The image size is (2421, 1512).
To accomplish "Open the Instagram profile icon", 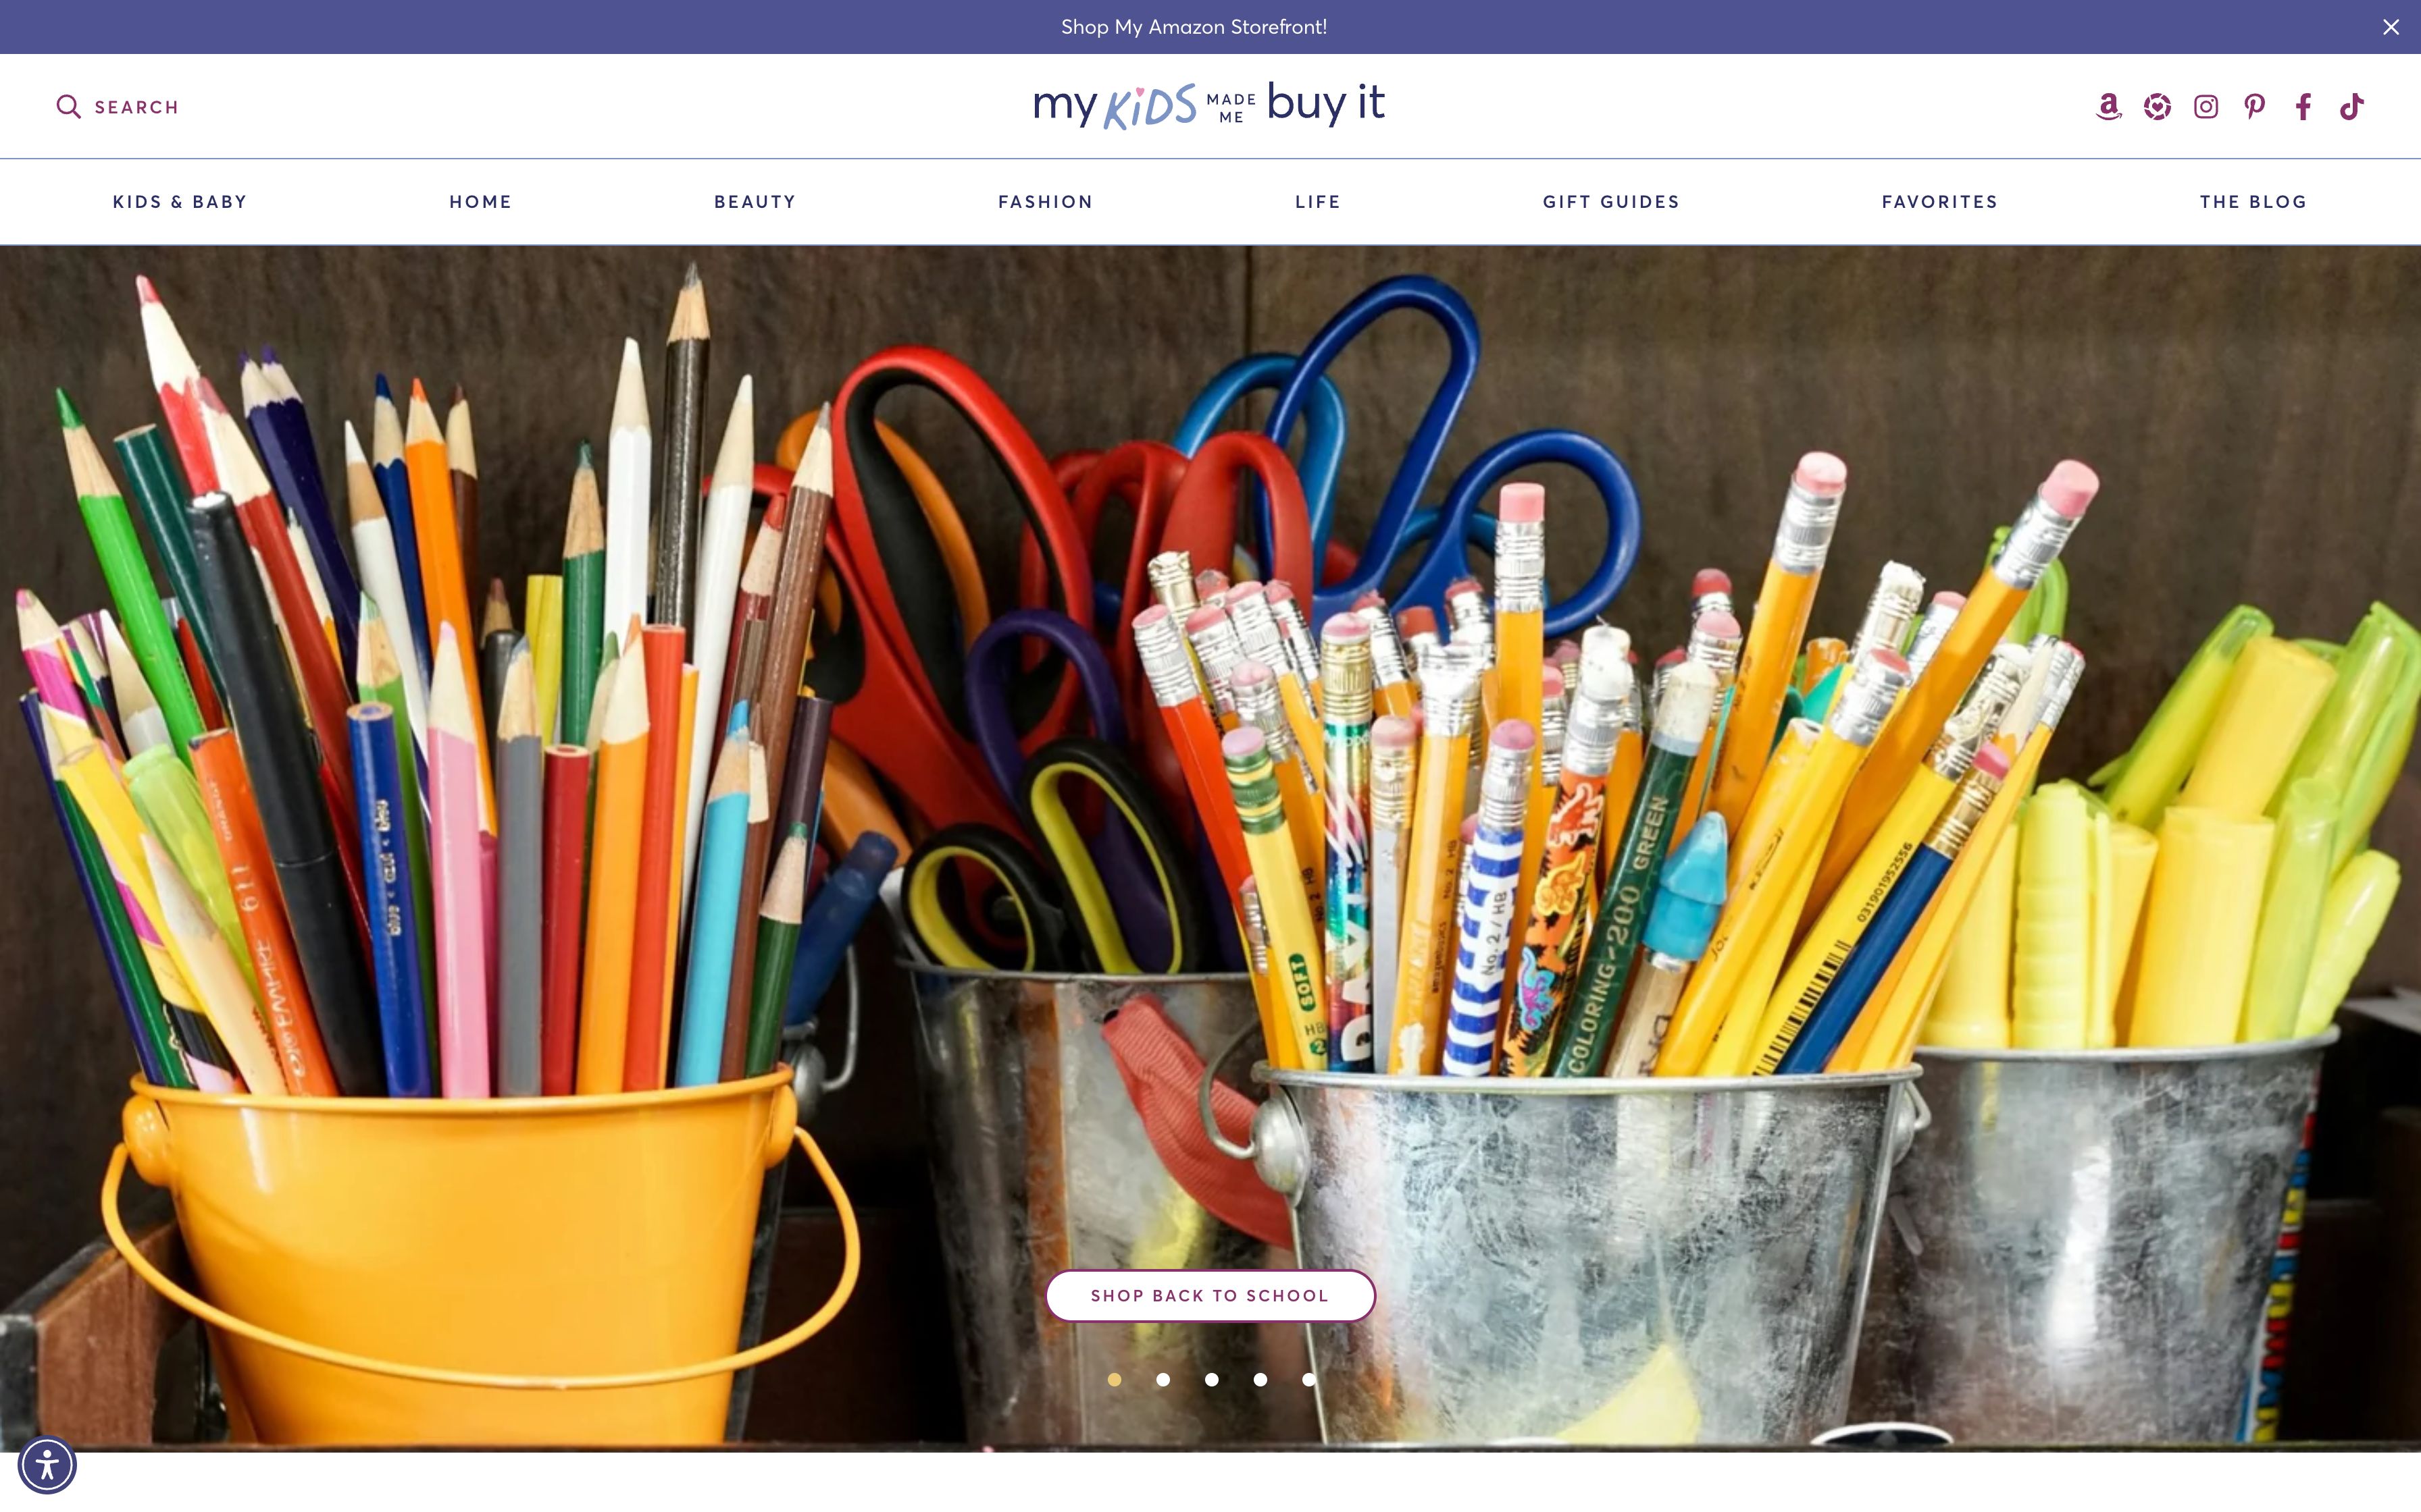I will tap(2206, 107).
